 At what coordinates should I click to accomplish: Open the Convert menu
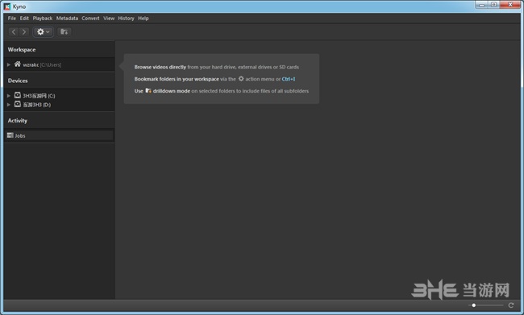pyautogui.click(x=90, y=19)
